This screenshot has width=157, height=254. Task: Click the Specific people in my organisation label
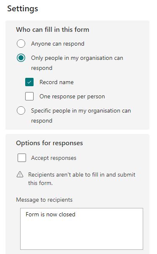tap(81, 115)
